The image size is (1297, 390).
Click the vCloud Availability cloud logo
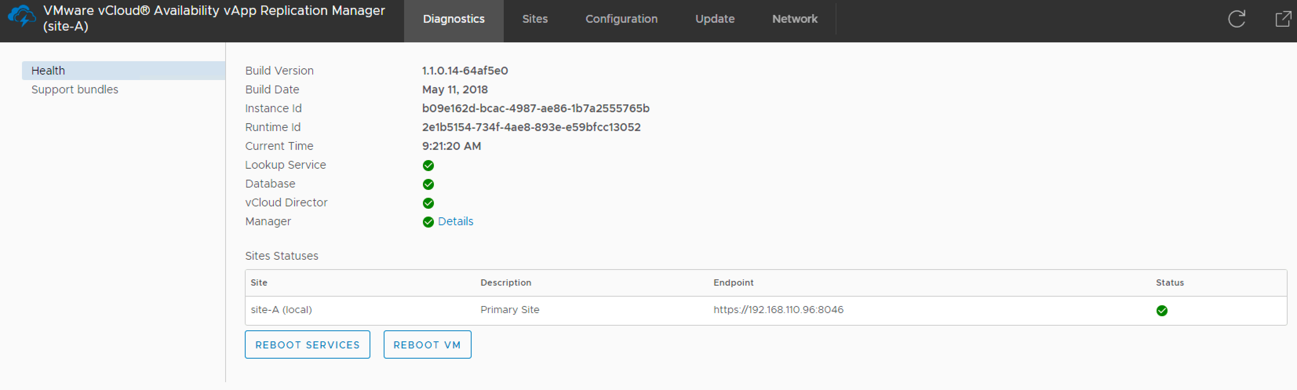coord(22,16)
